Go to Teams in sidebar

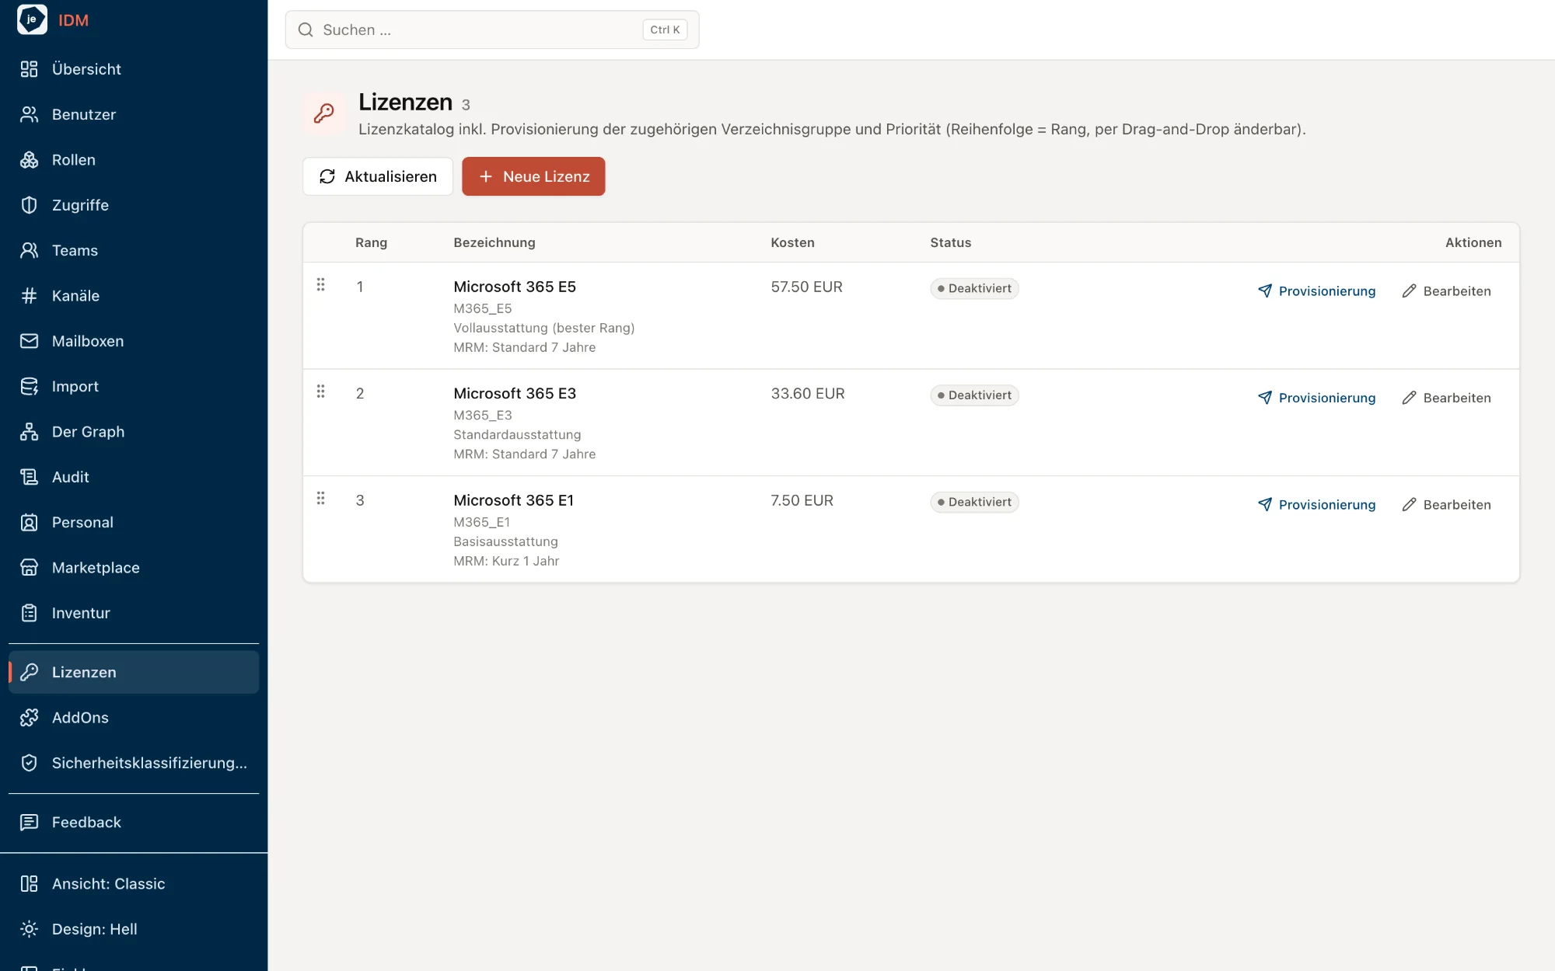[134, 250]
